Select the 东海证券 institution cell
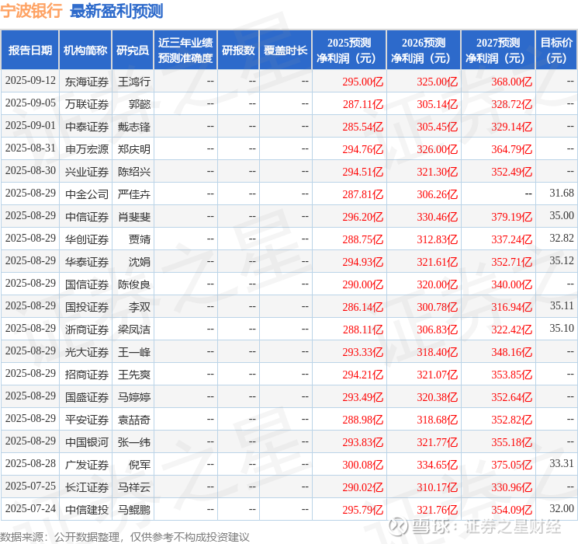This screenshot has height=544, width=578. [87, 82]
